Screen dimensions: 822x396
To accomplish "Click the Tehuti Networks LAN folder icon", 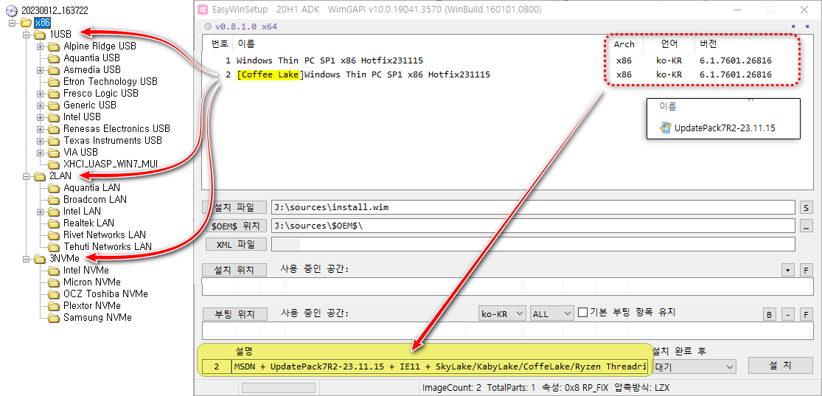I will coord(54,246).
